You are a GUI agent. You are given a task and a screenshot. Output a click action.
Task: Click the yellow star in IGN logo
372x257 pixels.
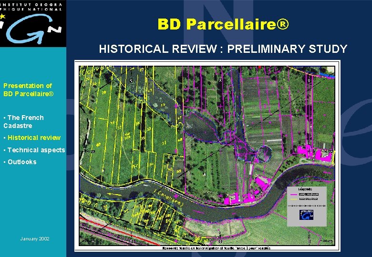pos(2,16)
